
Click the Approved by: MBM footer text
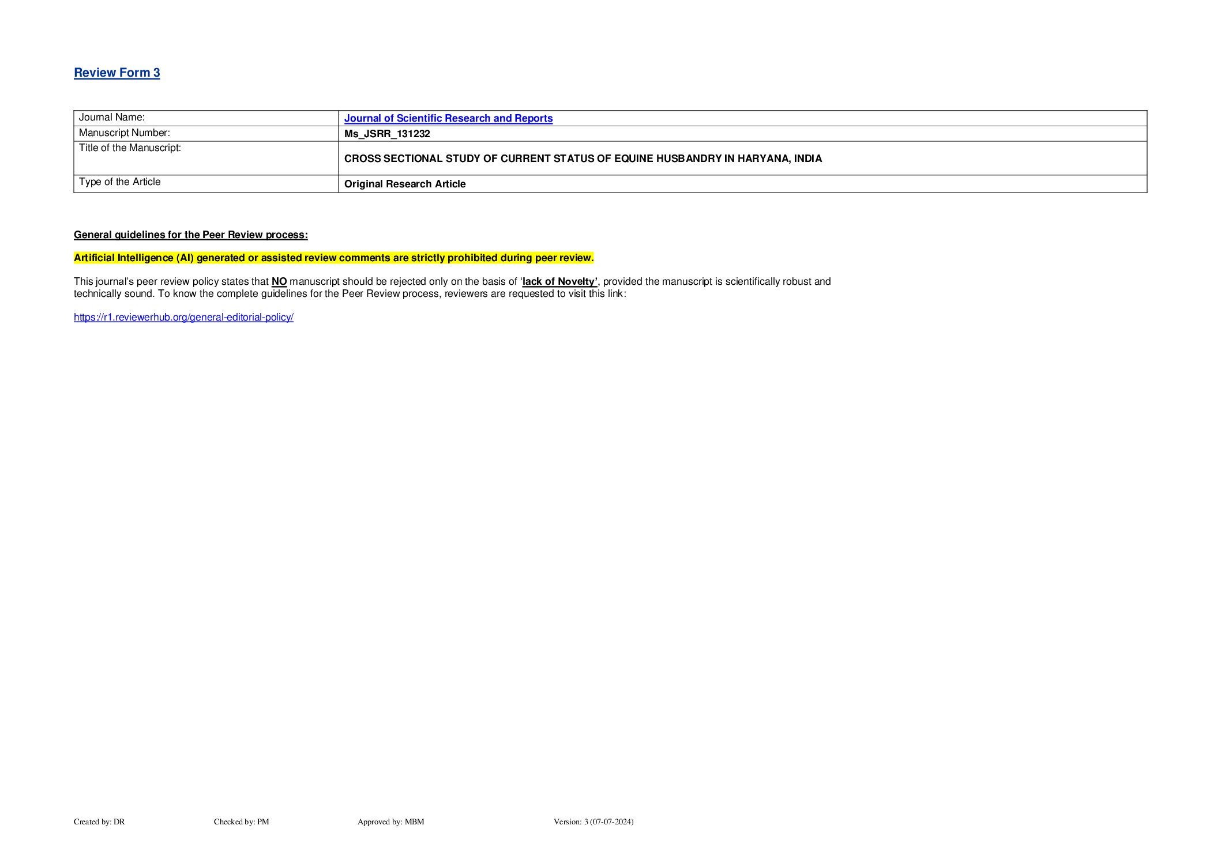[x=390, y=821]
